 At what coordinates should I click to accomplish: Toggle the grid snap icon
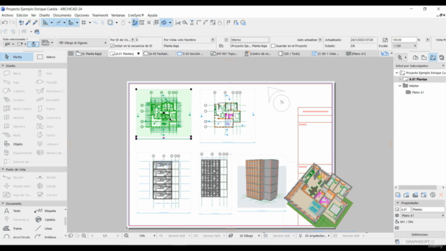[x=84, y=23]
